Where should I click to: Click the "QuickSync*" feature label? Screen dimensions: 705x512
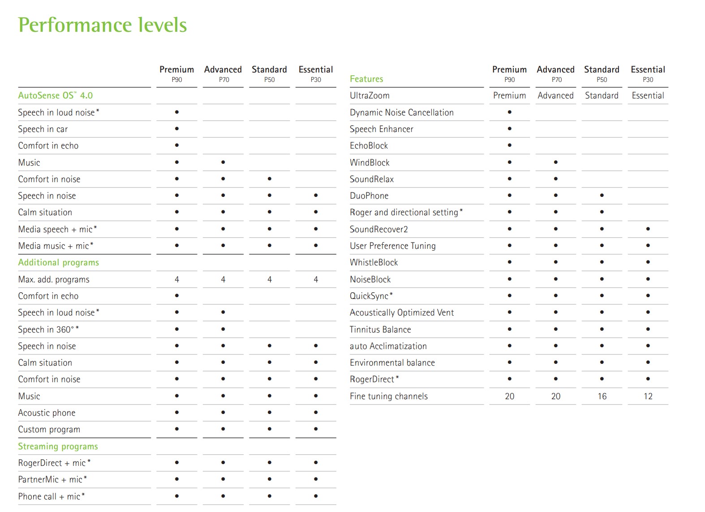371,296
